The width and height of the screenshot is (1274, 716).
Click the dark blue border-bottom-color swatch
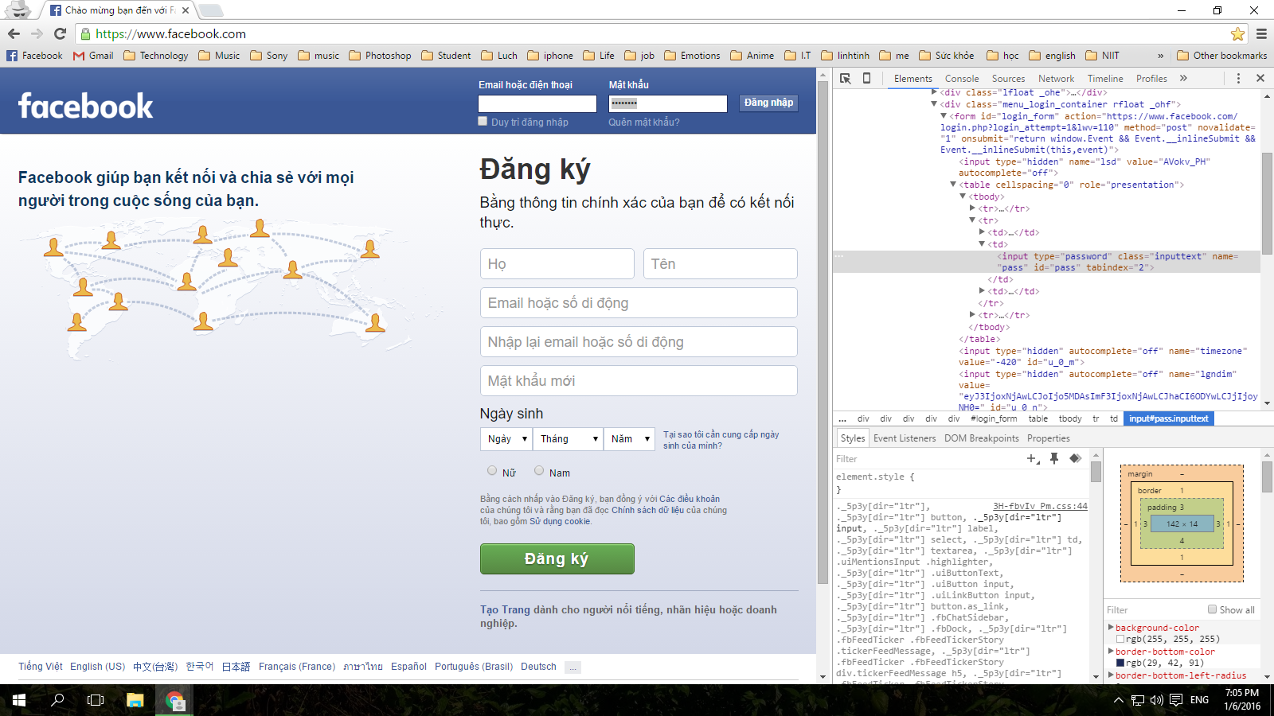pyautogui.click(x=1120, y=663)
